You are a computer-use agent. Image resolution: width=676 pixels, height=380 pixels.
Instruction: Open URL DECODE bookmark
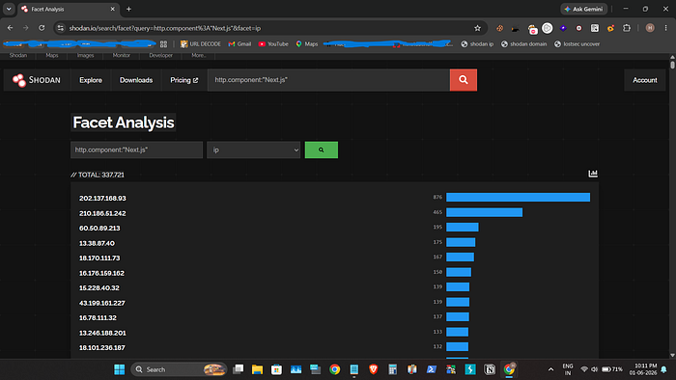coord(201,44)
